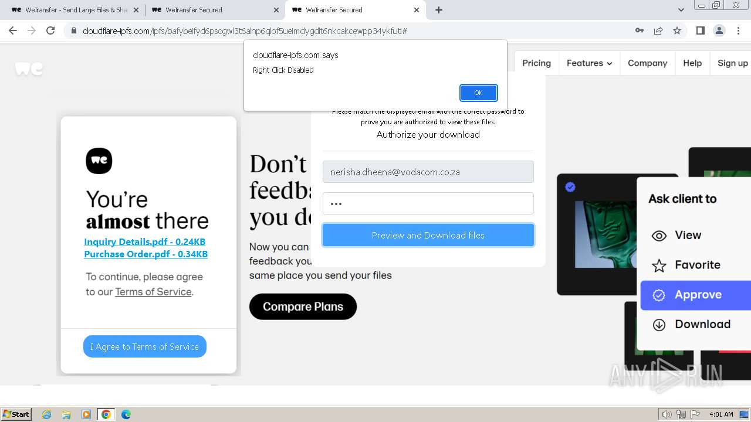Click I Agree to Terms of Service
751x422 pixels.
(145, 346)
